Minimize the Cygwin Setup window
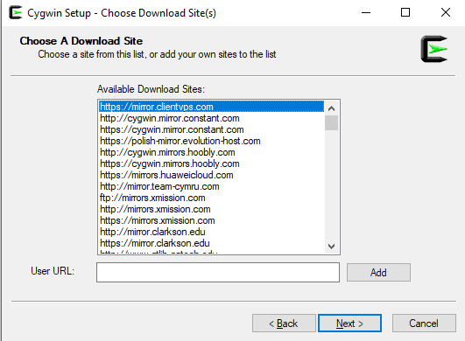The image size is (465, 341). coord(366,13)
